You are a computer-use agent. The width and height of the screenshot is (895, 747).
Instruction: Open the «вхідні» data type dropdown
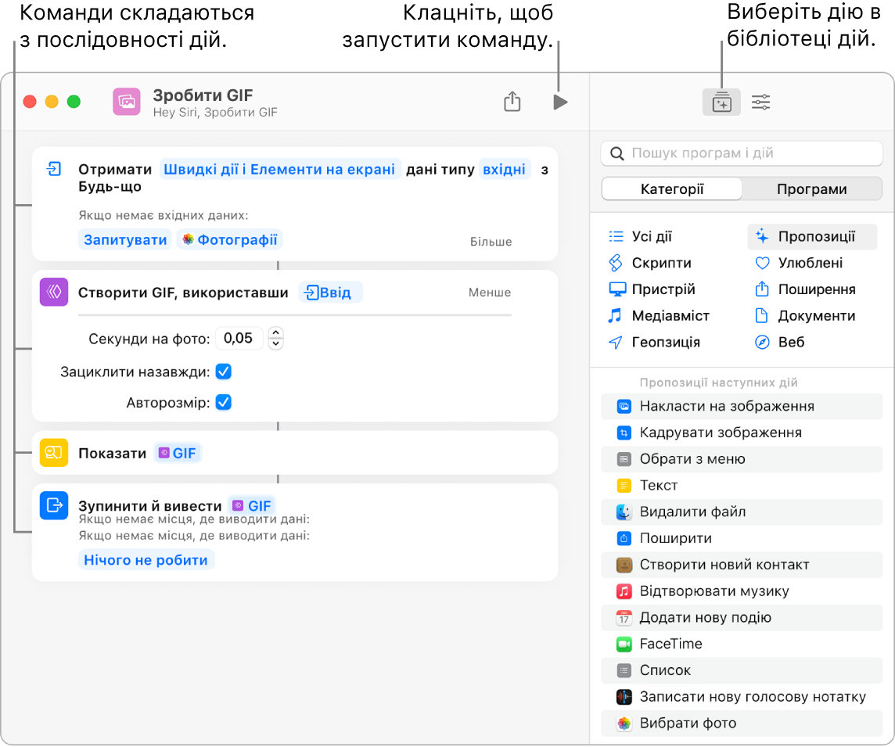pyautogui.click(x=504, y=168)
